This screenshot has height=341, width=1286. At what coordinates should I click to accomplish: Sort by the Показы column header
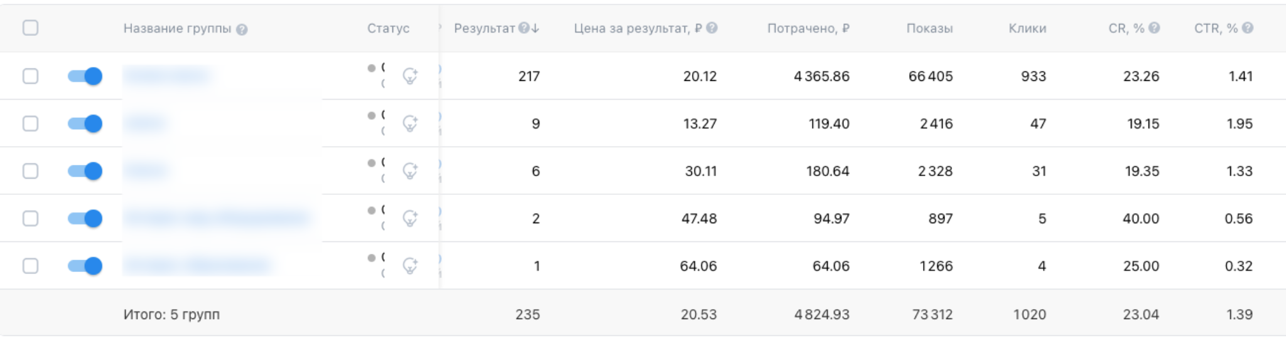pos(929,28)
